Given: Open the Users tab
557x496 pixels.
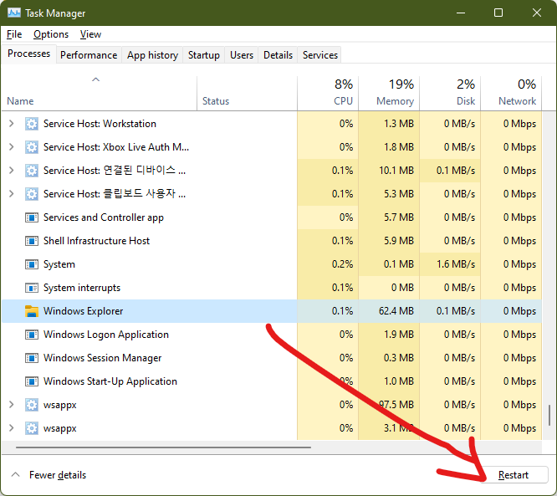Looking at the screenshot, I should click(242, 55).
